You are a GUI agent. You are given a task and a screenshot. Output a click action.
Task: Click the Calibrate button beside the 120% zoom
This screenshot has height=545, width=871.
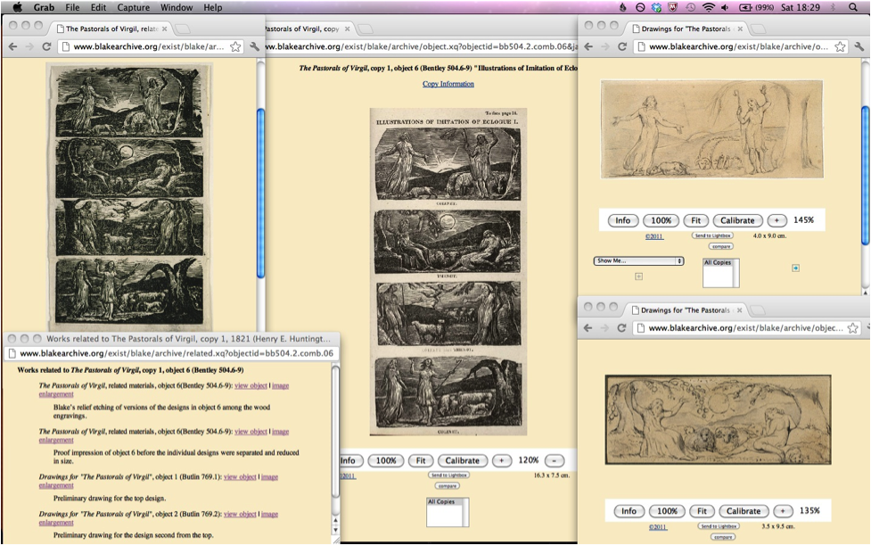(462, 460)
